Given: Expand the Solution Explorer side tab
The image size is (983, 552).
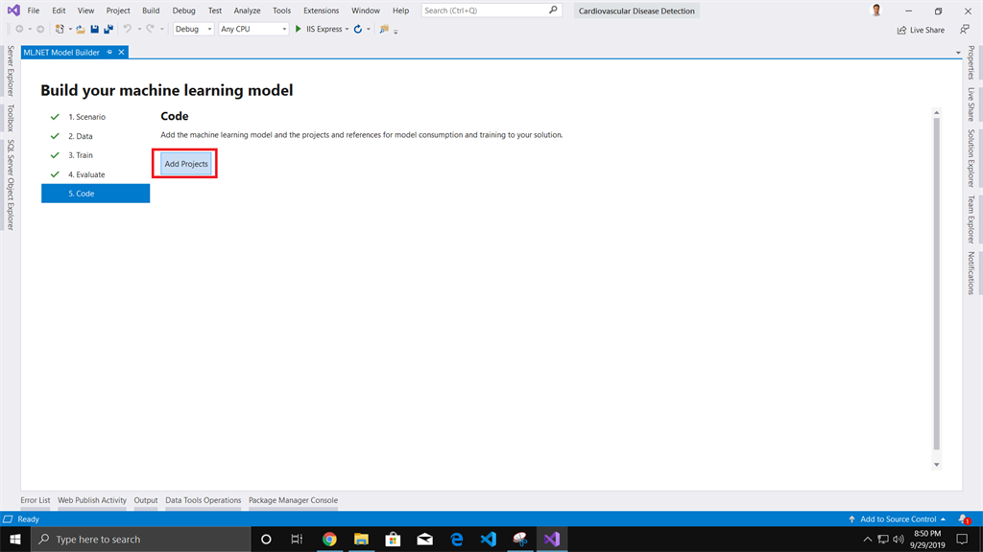Looking at the screenshot, I should [x=971, y=158].
